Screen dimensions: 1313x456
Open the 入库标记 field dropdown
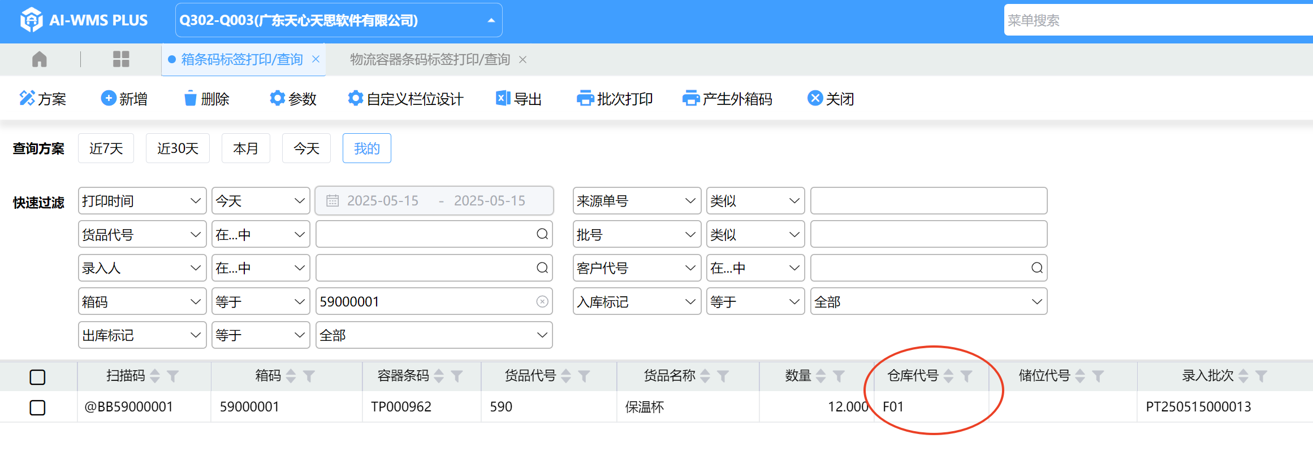637,301
